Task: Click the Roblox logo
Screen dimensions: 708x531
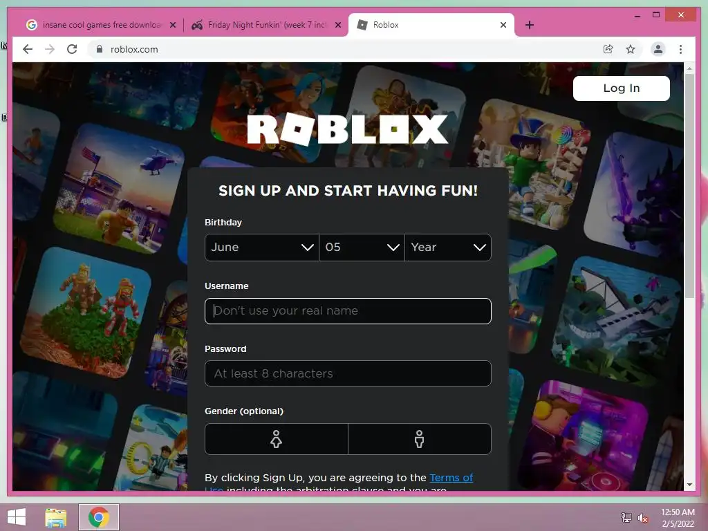Action: click(348, 129)
